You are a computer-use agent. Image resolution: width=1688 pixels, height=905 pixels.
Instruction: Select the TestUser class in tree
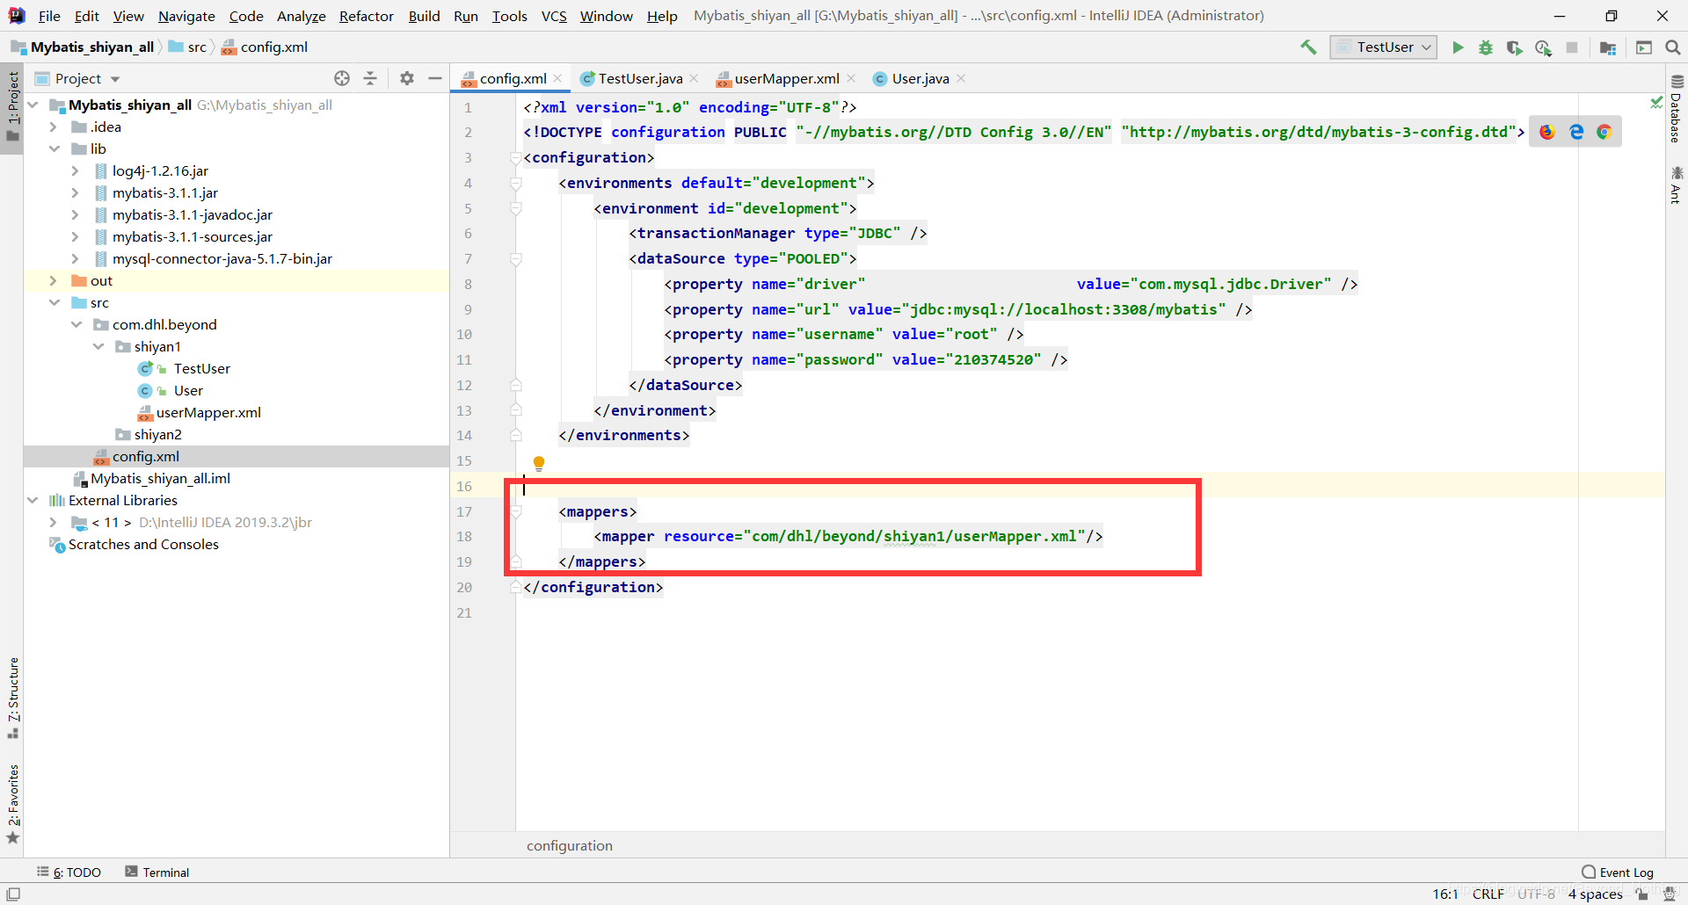tap(201, 369)
